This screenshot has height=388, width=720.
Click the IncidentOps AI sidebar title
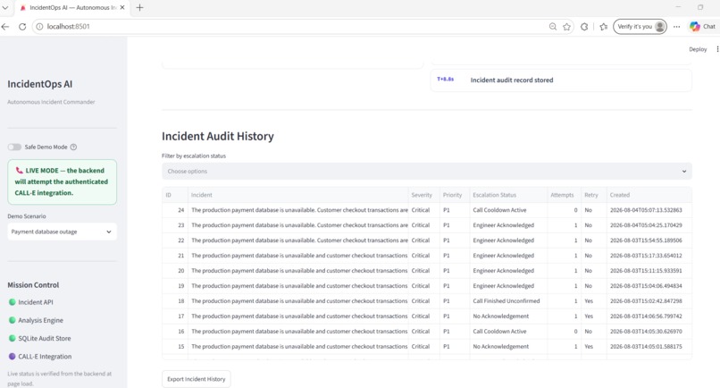40,84
